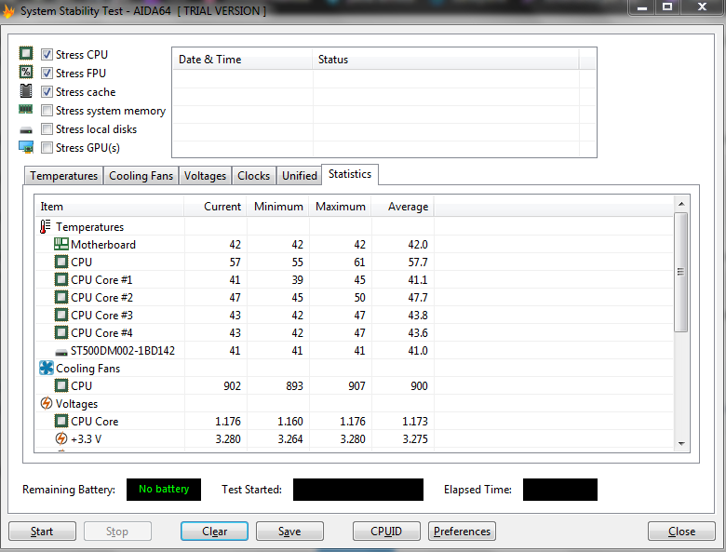Click the percent icon beside Stress FPU
Image resolution: width=726 pixels, height=552 pixels.
26,72
